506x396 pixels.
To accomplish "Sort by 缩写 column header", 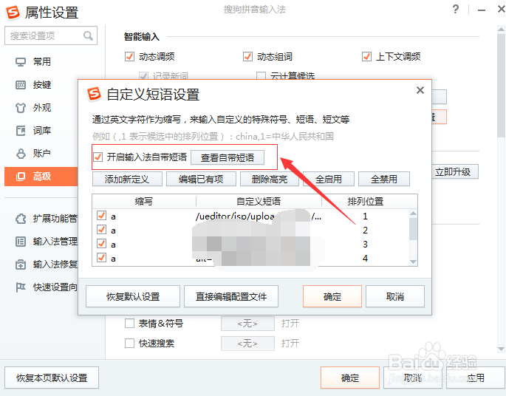I will (x=144, y=202).
